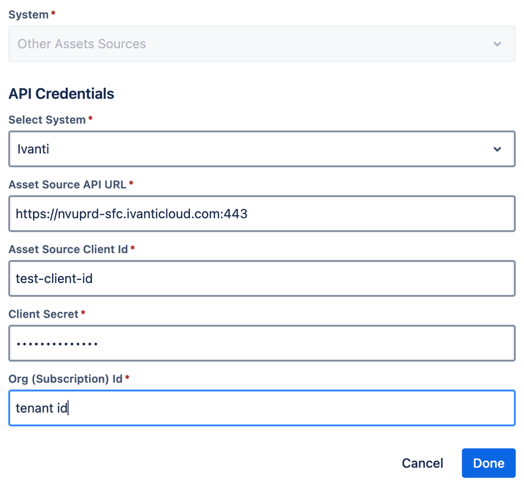Image resolution: width=524 pixels, height=487 pixels.
Task: Click the "Org (Subscription) Id" label
Action: tap(66, 378)
